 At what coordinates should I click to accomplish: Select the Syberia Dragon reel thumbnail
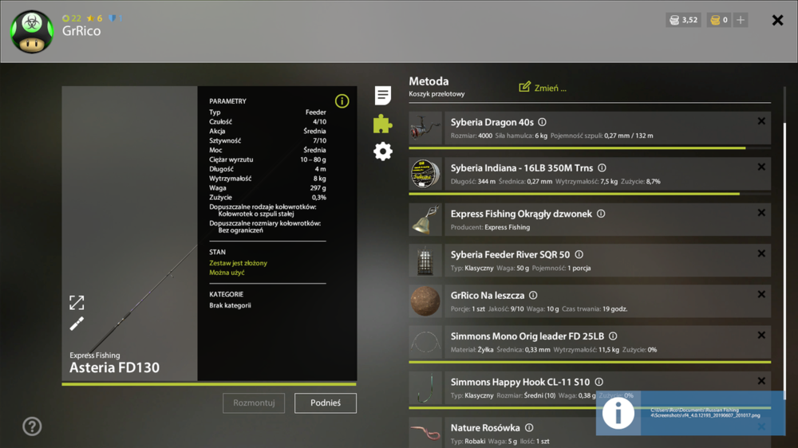point(425,128)
